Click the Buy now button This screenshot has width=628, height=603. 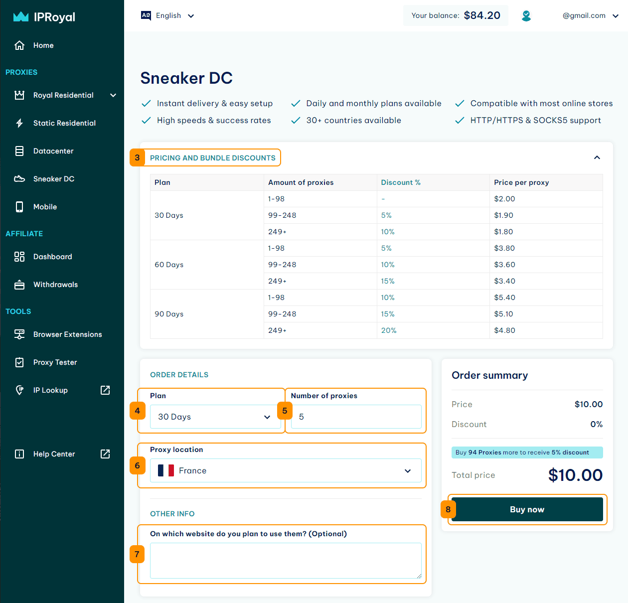pos(527,509)
